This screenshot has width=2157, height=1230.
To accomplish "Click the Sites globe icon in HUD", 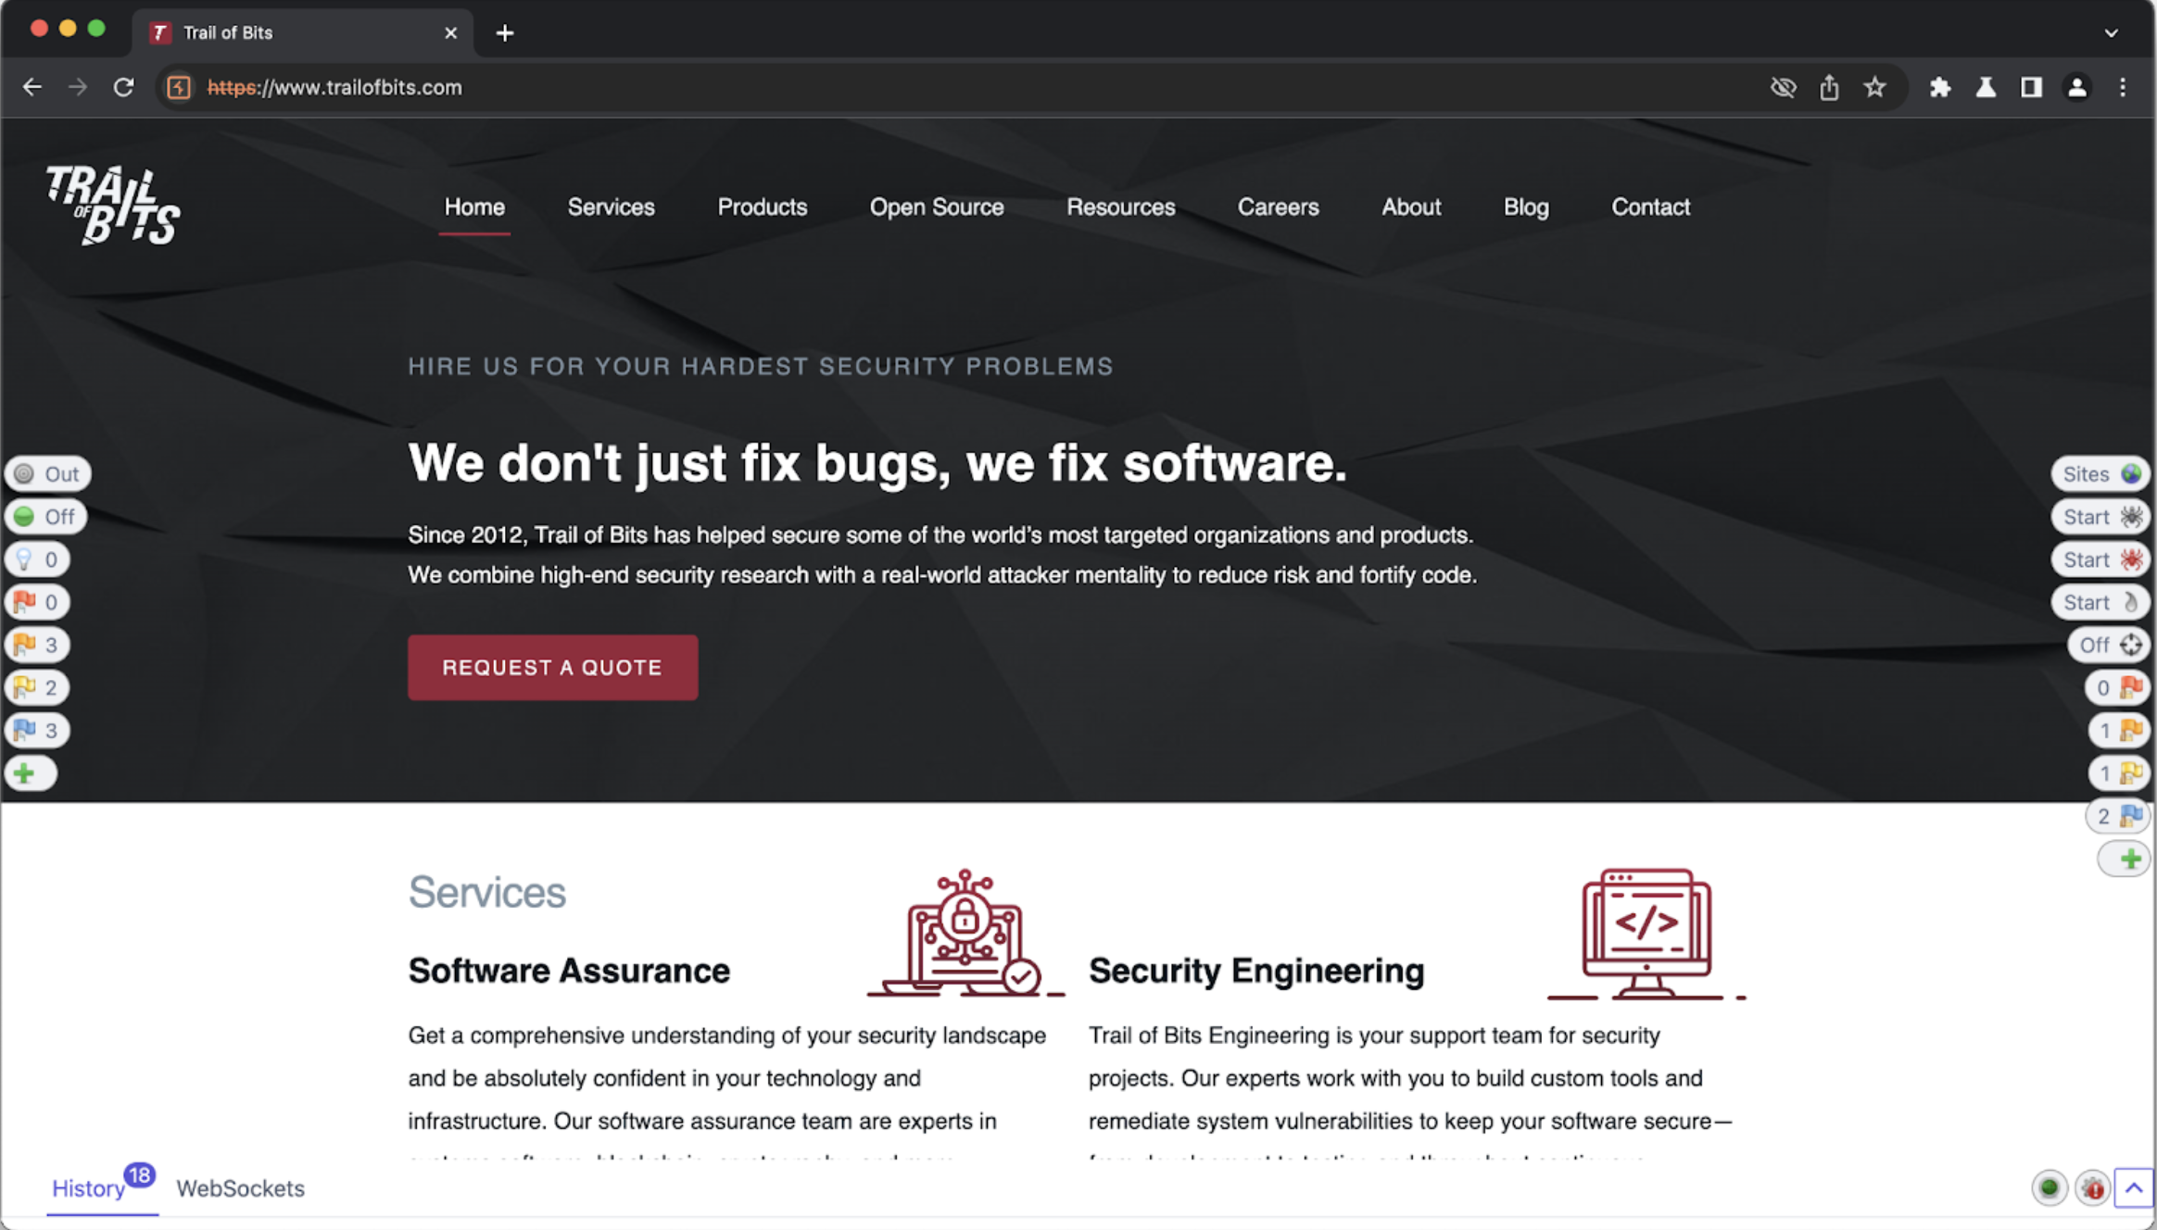I will [2100, 474].
